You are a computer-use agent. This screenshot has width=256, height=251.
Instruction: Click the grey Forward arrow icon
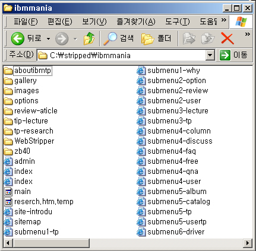click(x=62, y=39)
